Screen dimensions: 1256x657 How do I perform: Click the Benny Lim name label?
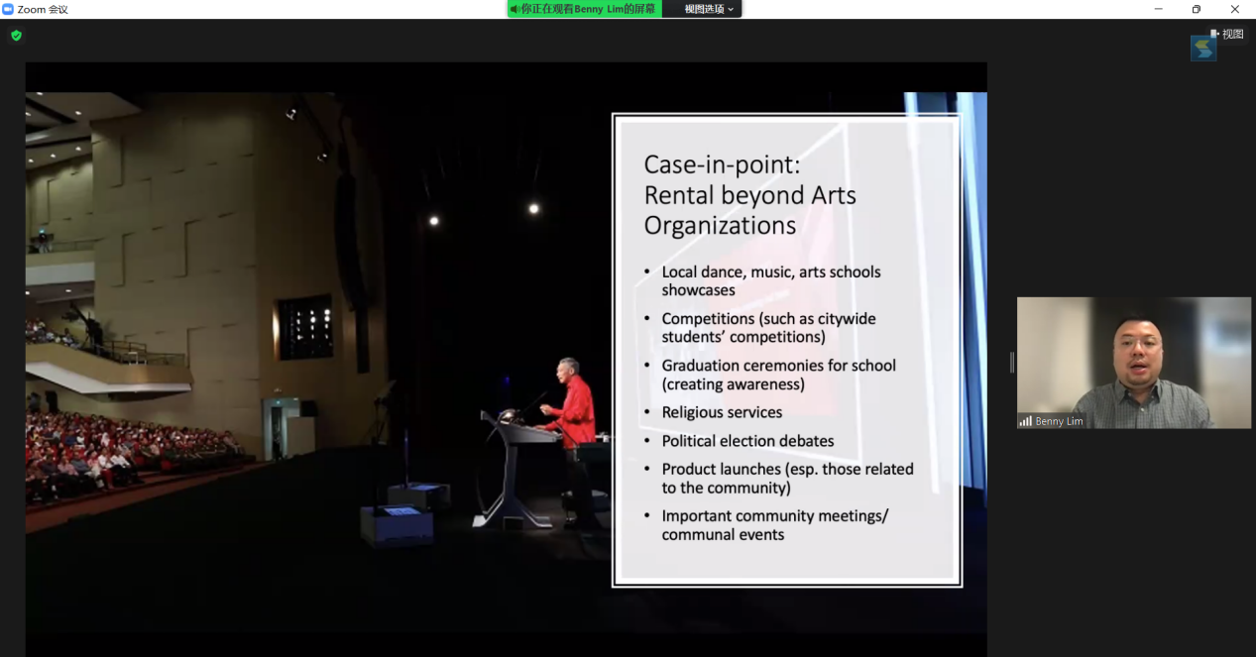(x=1059, y=421)
